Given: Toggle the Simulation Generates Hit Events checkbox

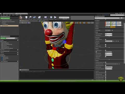Looking at the screenshot, I should click(106, 62).
